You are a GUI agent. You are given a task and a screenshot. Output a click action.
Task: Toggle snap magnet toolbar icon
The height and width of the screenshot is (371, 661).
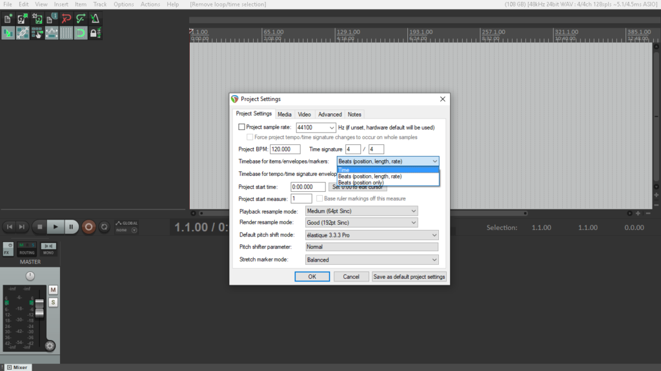click(81, 33)
